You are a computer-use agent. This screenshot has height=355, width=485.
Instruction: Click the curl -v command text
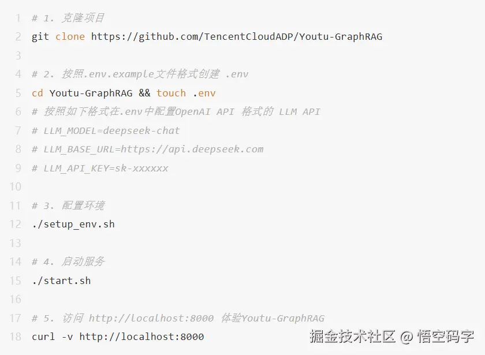click(x=53, y=337)
